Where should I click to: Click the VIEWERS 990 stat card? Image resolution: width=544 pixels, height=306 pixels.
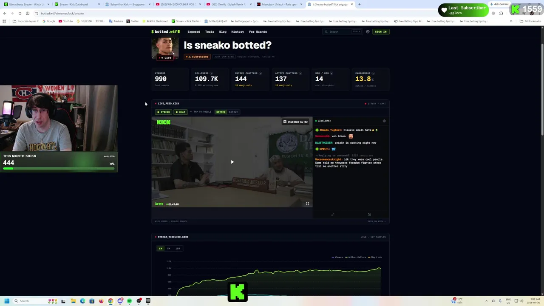(x=170, y=79)
